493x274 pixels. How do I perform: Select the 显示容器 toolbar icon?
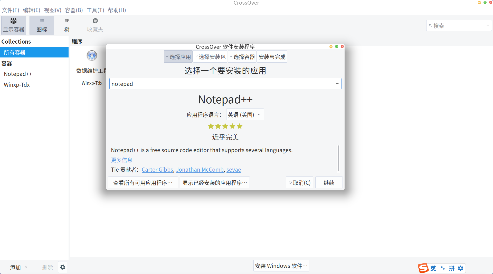click(13, 25)
